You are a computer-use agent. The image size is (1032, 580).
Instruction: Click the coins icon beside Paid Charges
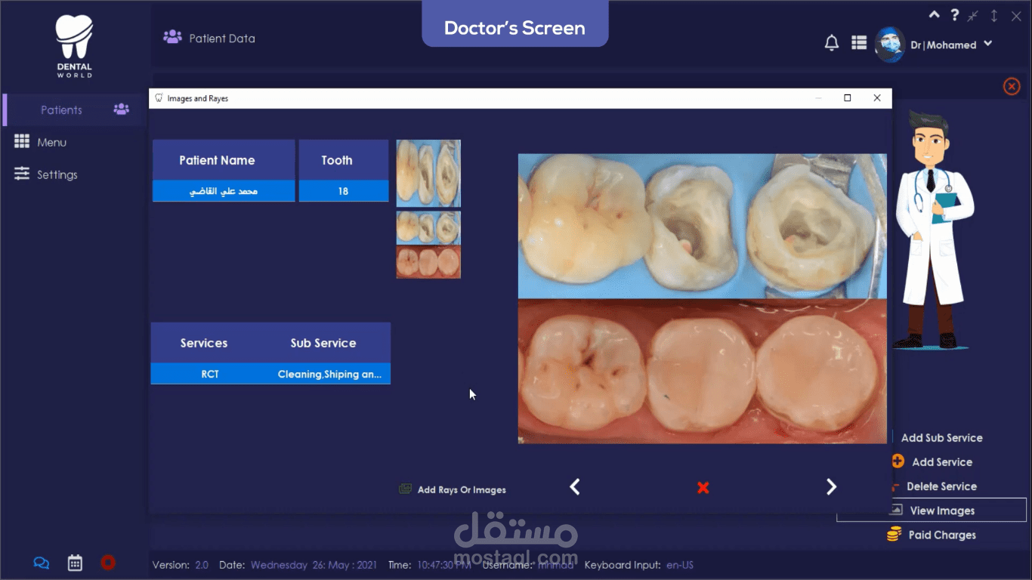894,535
